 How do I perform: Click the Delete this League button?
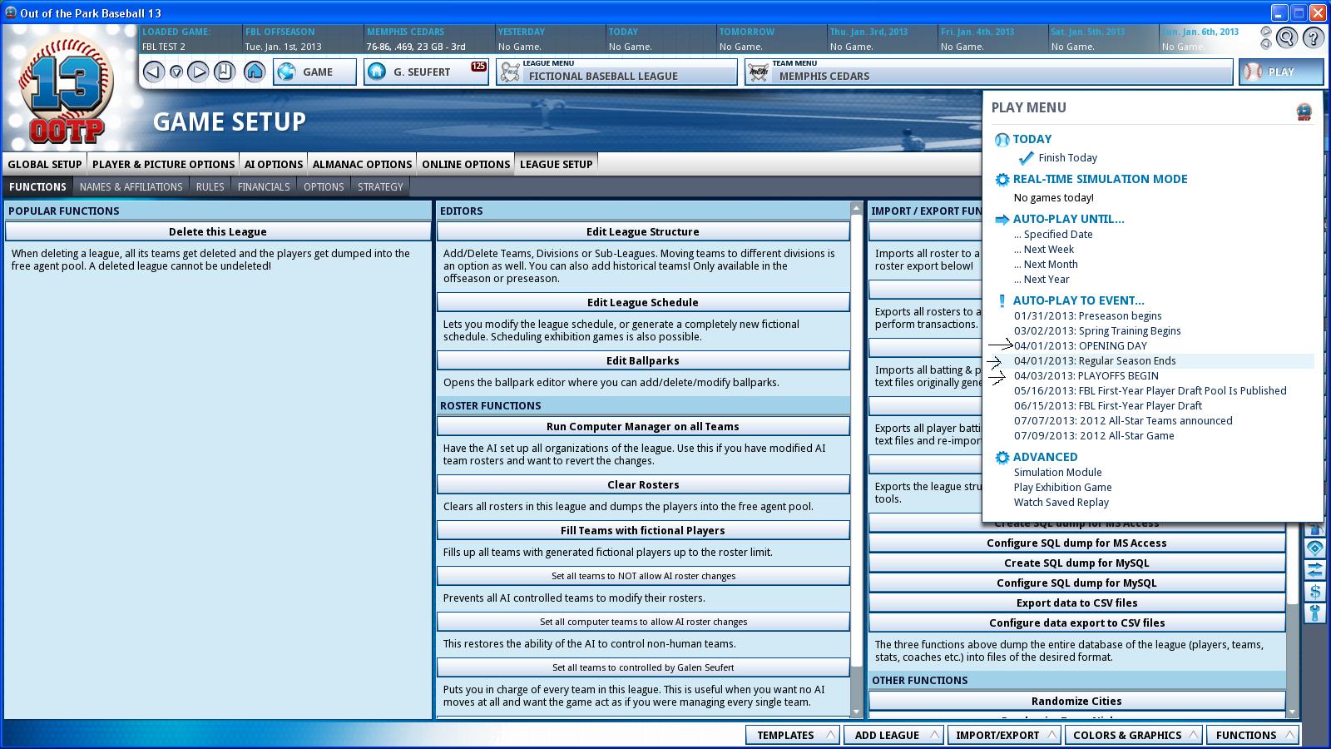(x=218, y=231)
